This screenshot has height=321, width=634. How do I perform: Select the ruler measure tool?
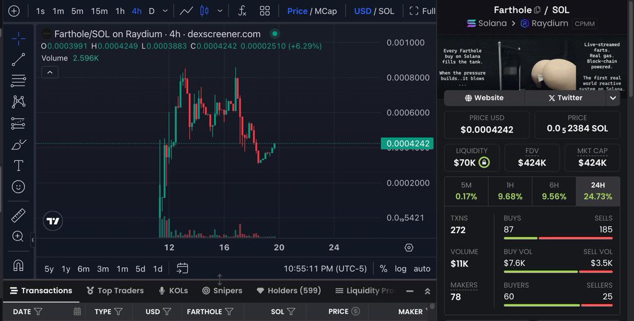[x=18, y=215]
